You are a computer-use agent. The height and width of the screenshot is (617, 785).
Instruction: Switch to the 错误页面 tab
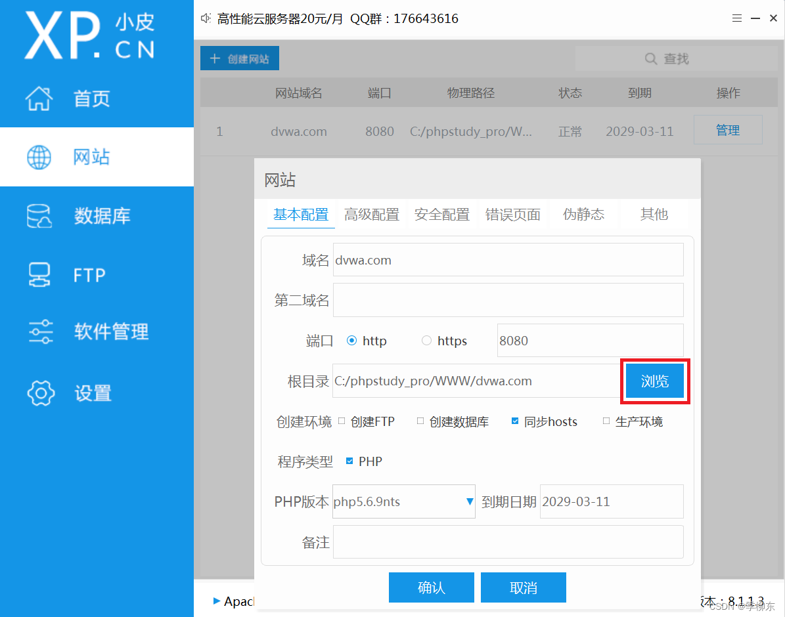pos(512,215)
